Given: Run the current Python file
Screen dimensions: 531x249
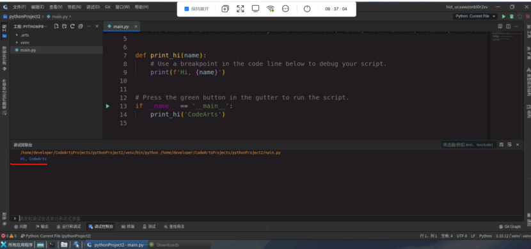Looking at the screenshot, I should (503, 16).
